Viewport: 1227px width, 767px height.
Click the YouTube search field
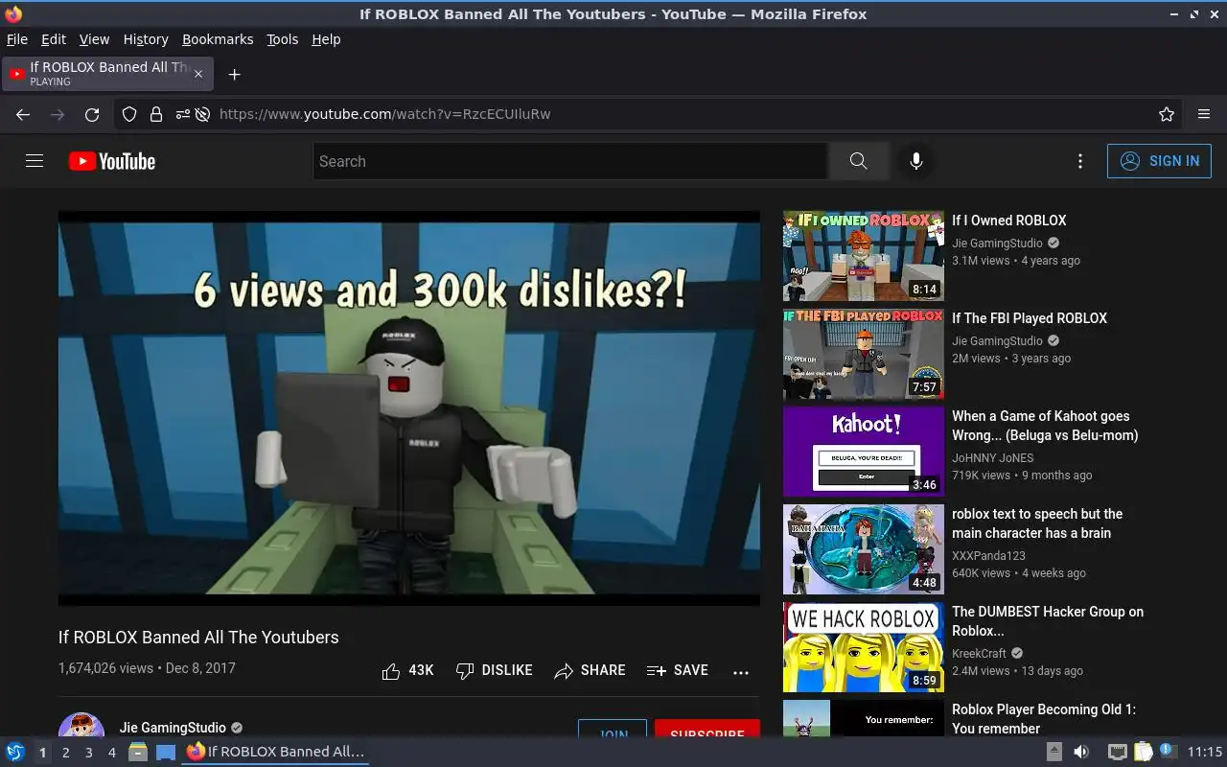[570, 161]
